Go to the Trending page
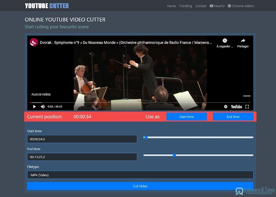 click(185, 6)
